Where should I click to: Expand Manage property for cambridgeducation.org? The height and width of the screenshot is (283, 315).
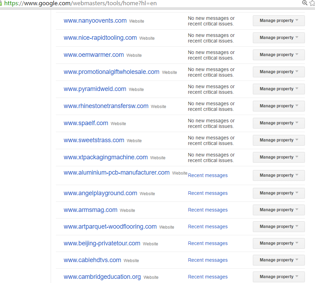pos(279,277)
